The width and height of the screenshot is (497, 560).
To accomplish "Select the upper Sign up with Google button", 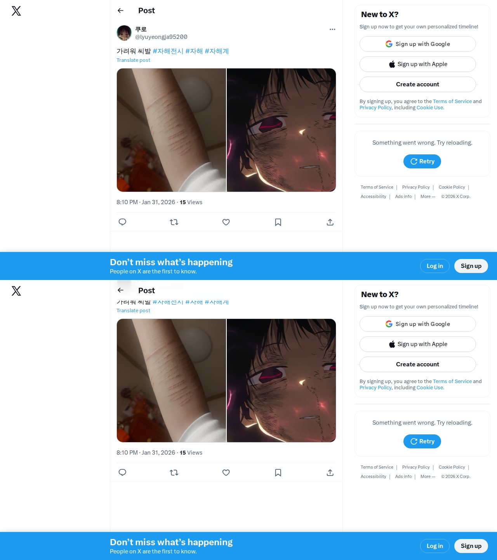I will point(418,44).
